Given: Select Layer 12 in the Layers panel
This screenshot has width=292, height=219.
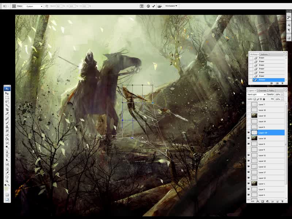Looking at the screenshot, I should pyautogui.click(x=268, y=167).
